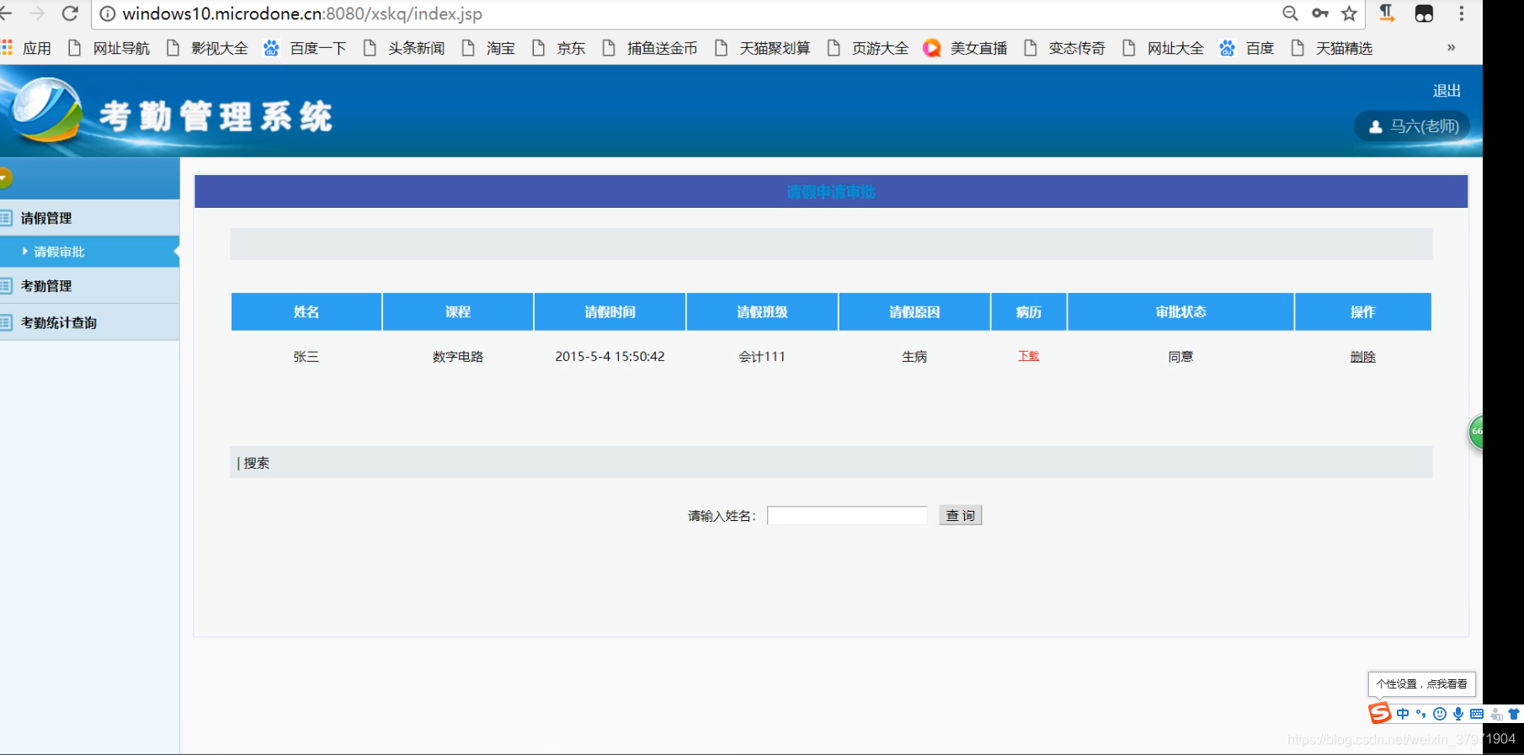Viewport: 1524px width, 755px height.
Task: Go forward with the browser arrow
Action: point(37,13)
